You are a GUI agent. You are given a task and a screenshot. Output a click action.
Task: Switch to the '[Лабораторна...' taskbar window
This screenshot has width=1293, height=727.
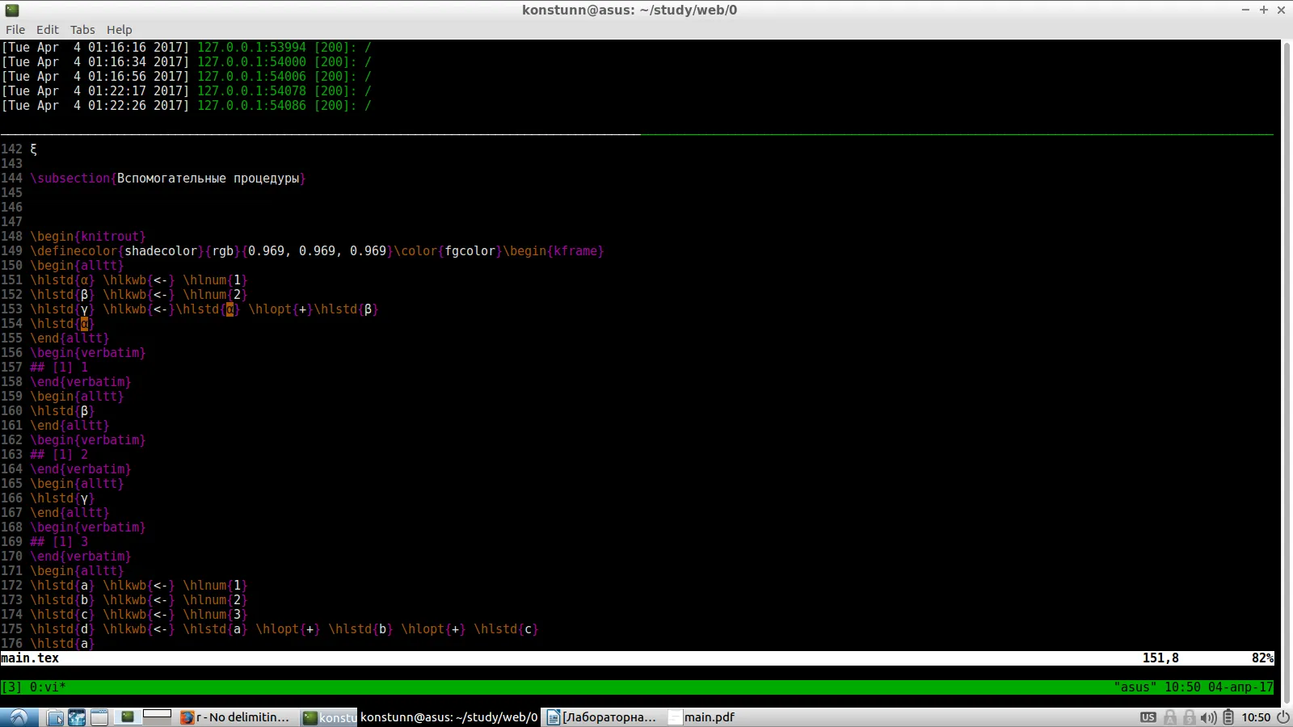[602, 717]
